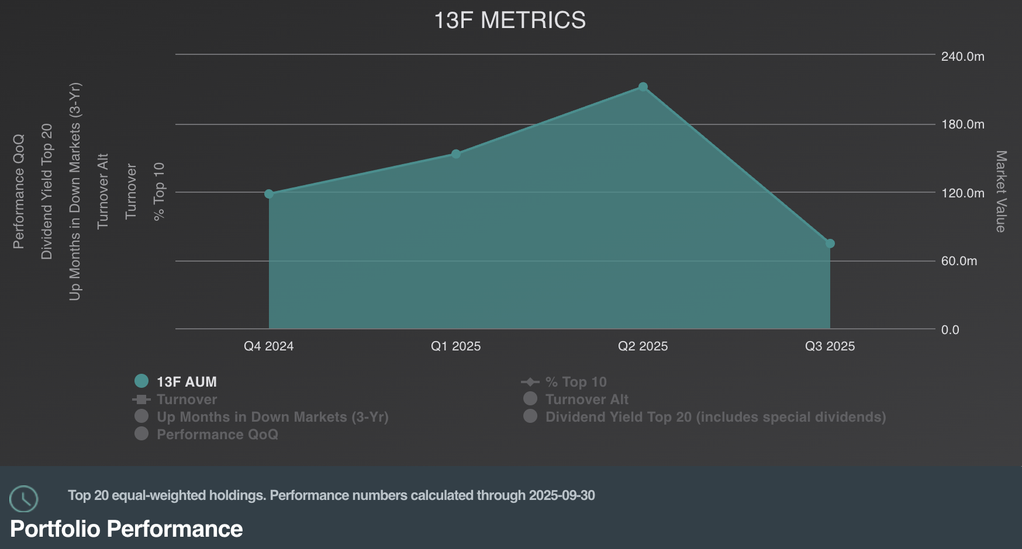
Task: Click the vertical "Dividend Yield Top 20" axis title
Action: [x=47, y=192]
